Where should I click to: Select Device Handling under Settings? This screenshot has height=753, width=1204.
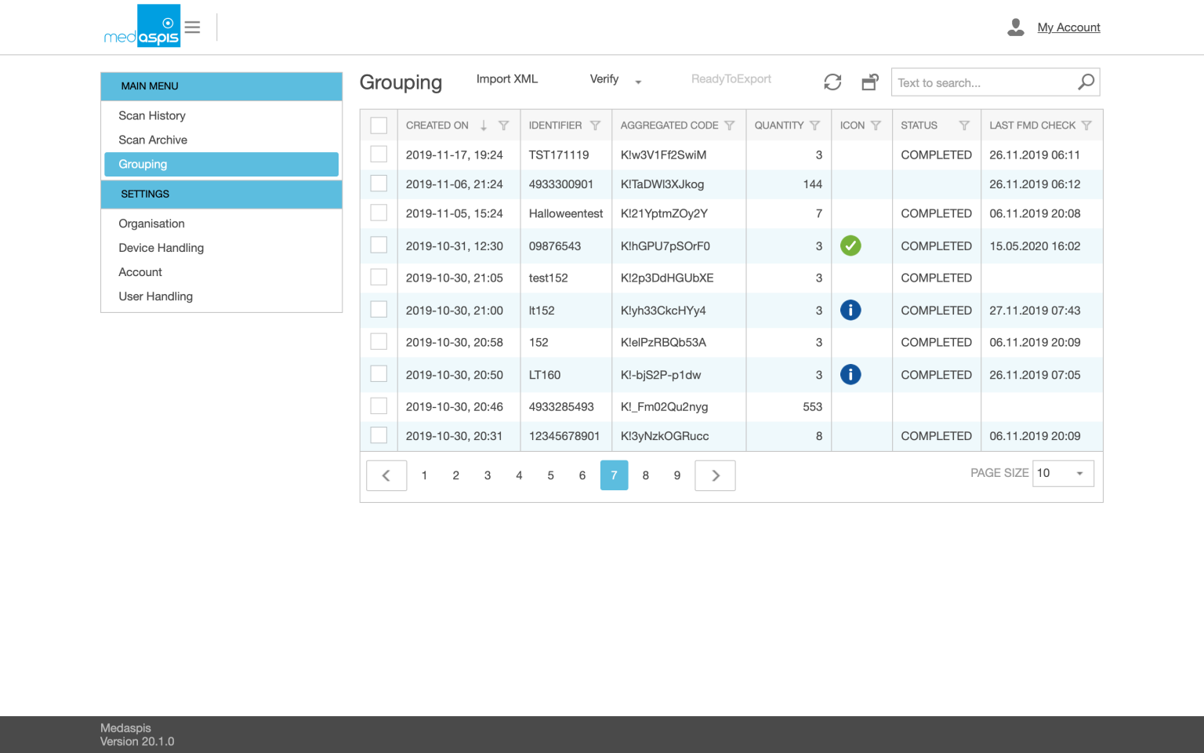coord(161,248)
